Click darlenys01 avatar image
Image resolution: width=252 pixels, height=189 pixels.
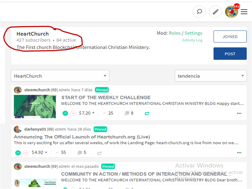pos(18,129)
